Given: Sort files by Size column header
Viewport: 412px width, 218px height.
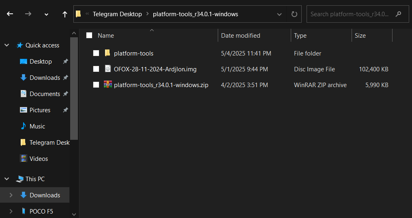Looking at the screenshot, I should [360, 36].
